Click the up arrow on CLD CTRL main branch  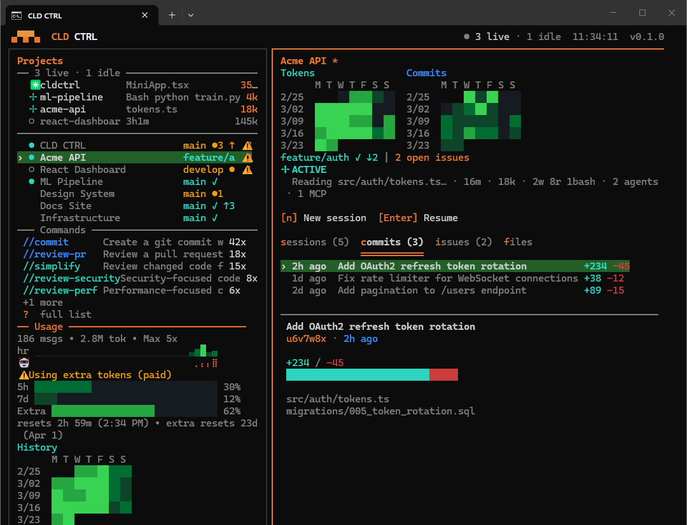pos(232,146)
